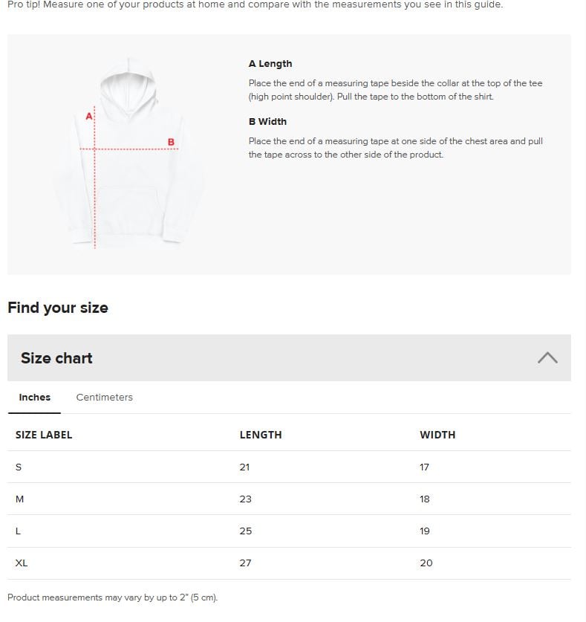This screenshot has height=622, width=586.
Task: Click the SIZE LABEL column header
Action: pyautogui.click(x=44, y=435)
